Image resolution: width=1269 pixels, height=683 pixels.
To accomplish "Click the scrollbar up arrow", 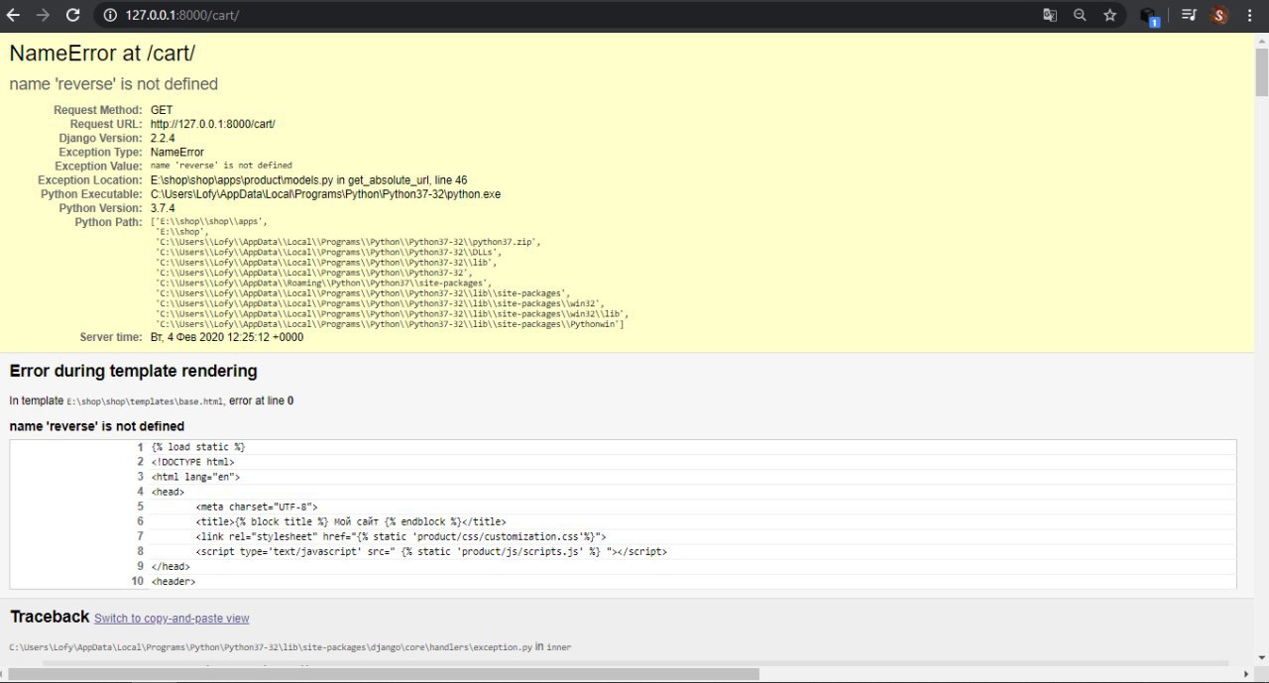I will [1261, 39].
